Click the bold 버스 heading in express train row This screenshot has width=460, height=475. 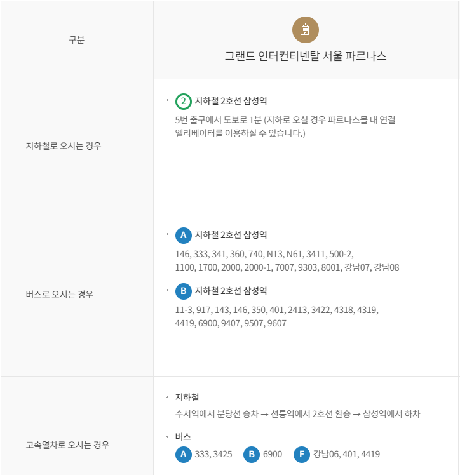pos(183,436)
